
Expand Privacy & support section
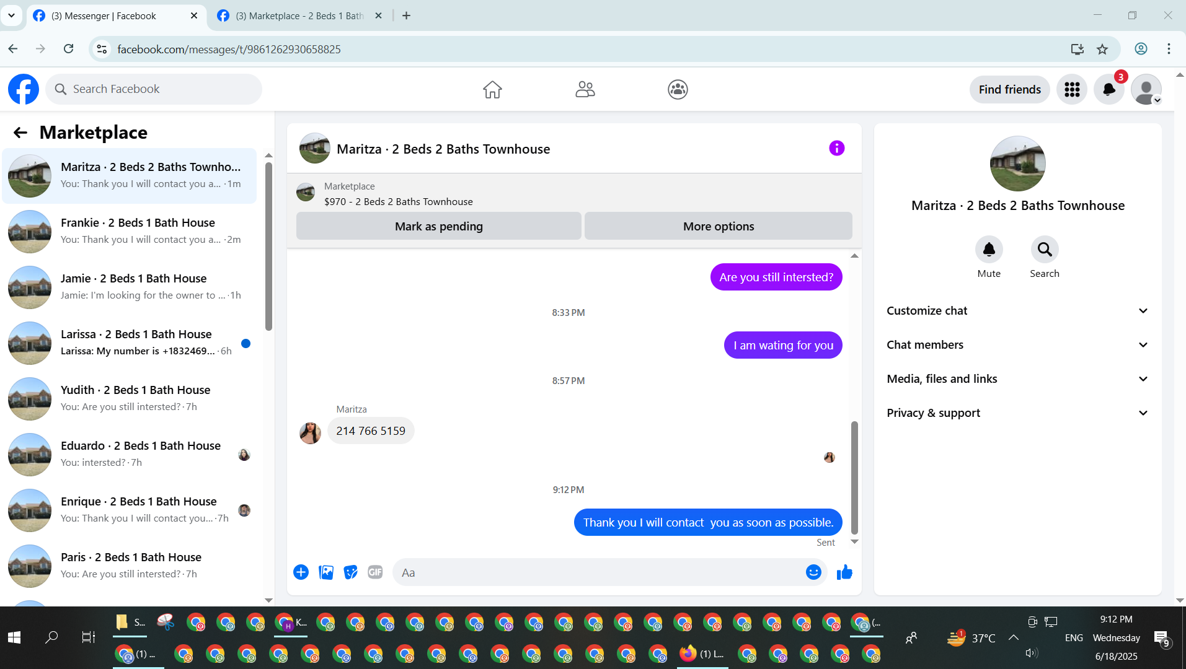(x=1017, y=413)
